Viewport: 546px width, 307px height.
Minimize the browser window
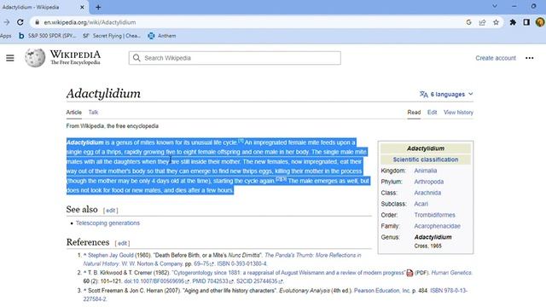point(514,6)
